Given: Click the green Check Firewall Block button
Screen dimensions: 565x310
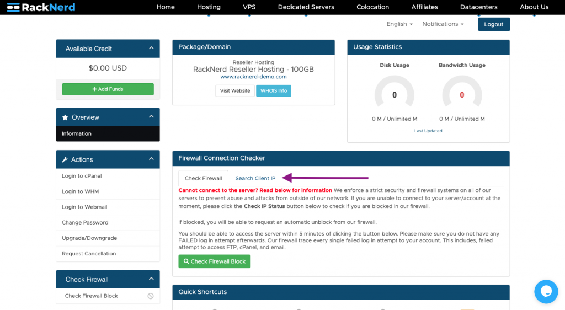Looking at the screenshot, I should click(215, 261).
